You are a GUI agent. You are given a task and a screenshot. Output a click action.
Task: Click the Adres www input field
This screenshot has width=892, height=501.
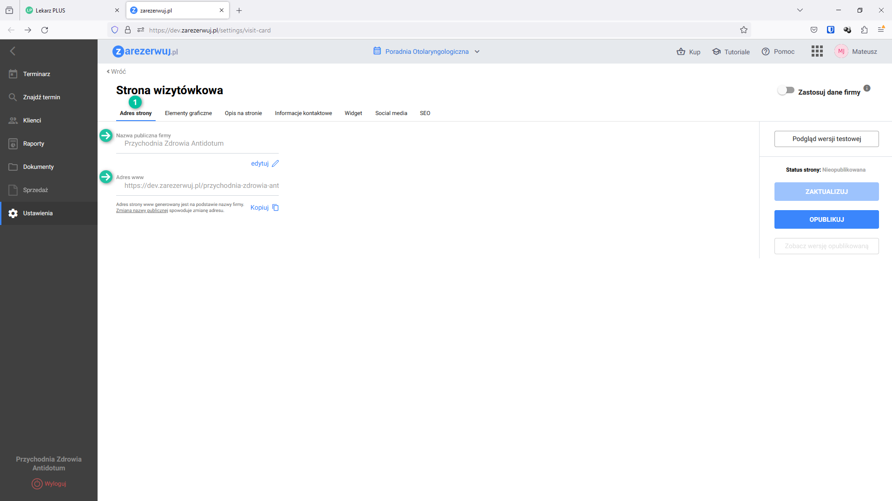click(201, 186)
